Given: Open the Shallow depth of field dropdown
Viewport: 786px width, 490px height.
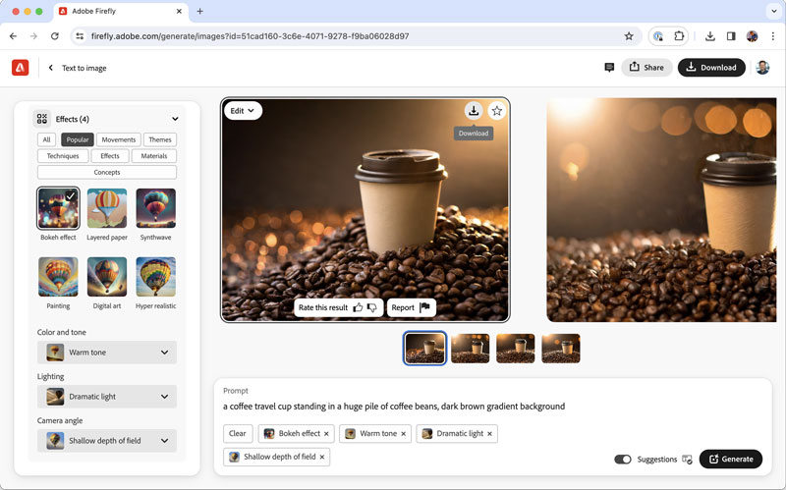Looking at the screenshot, I should [x=107, y=440].
